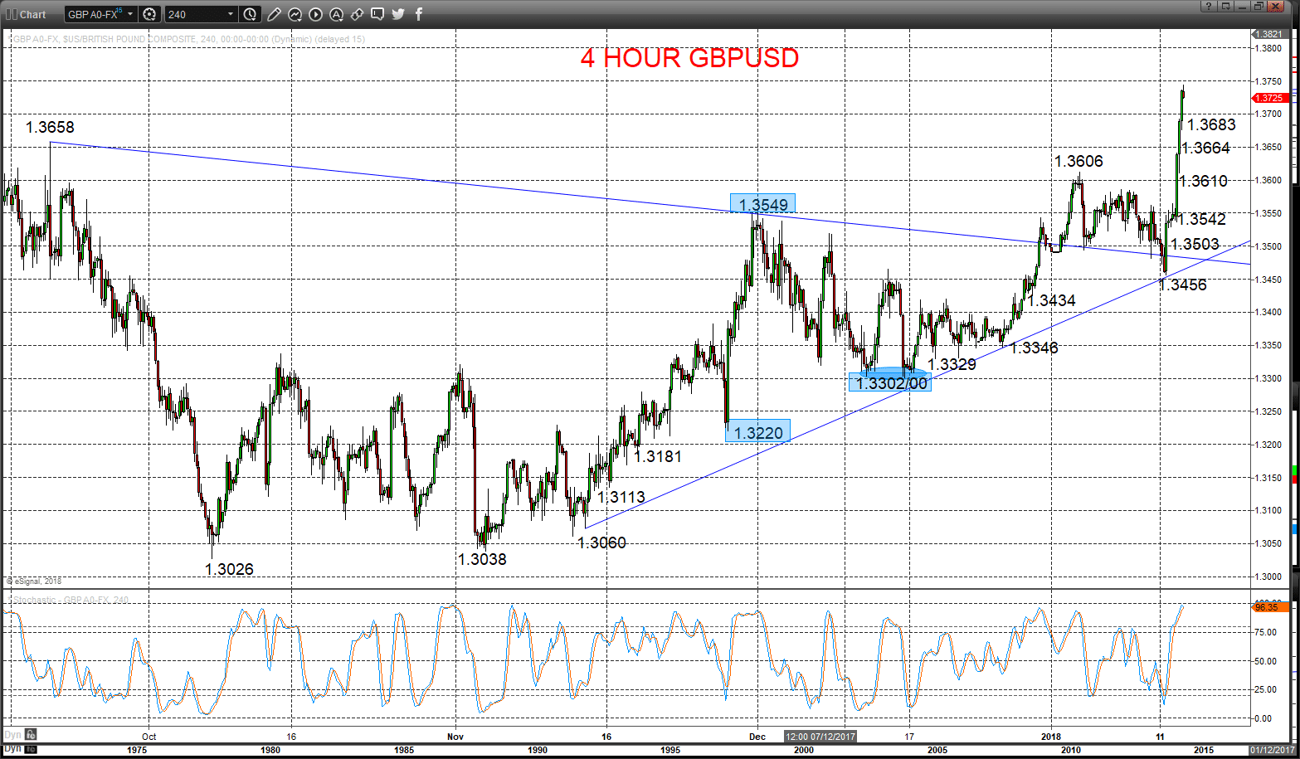Image resolution: width=1300 pixels, height=759 pixels.
Task: Click the 1.3329 annotation label
Action: click(x=952, y=364)
